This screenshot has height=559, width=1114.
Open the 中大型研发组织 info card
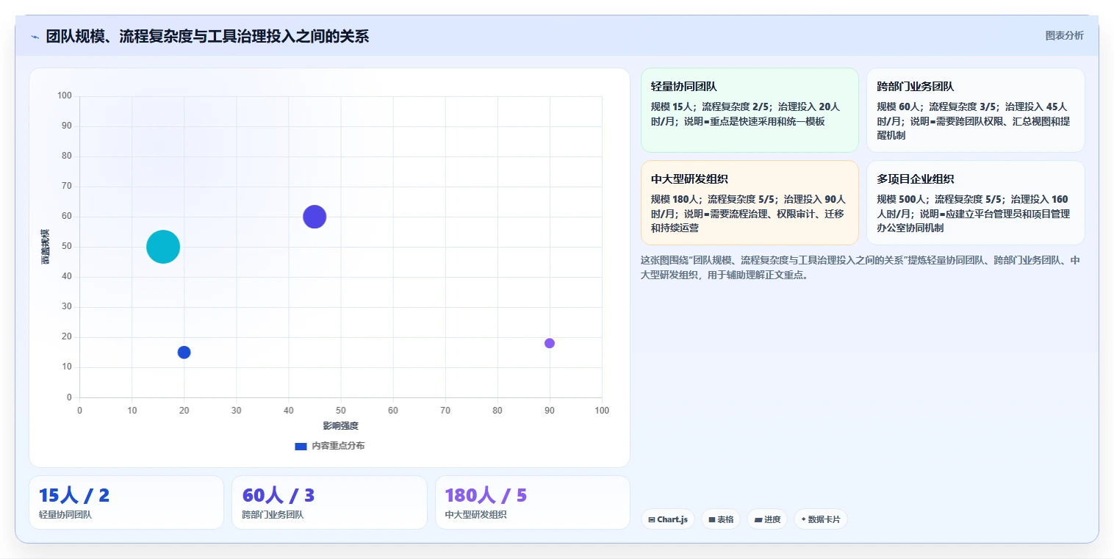tap(750, 203)
